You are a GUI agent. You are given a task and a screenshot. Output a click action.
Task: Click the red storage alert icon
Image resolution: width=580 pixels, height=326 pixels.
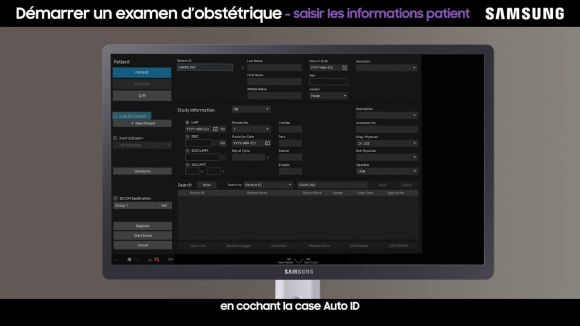coord(157,259)
